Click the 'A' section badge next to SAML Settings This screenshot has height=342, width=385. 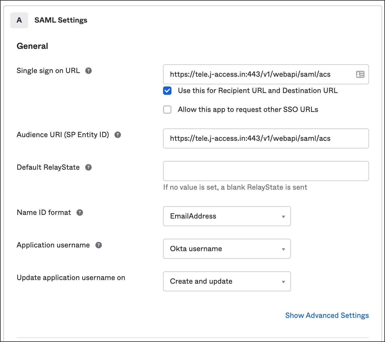[19, 20]
